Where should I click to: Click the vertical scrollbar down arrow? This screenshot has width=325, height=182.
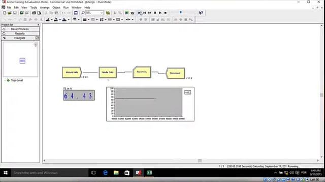[x=321, y=157]
